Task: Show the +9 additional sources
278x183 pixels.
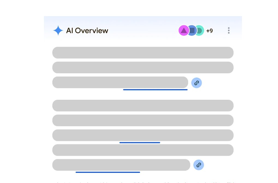Action: click(x=210, y=31)
